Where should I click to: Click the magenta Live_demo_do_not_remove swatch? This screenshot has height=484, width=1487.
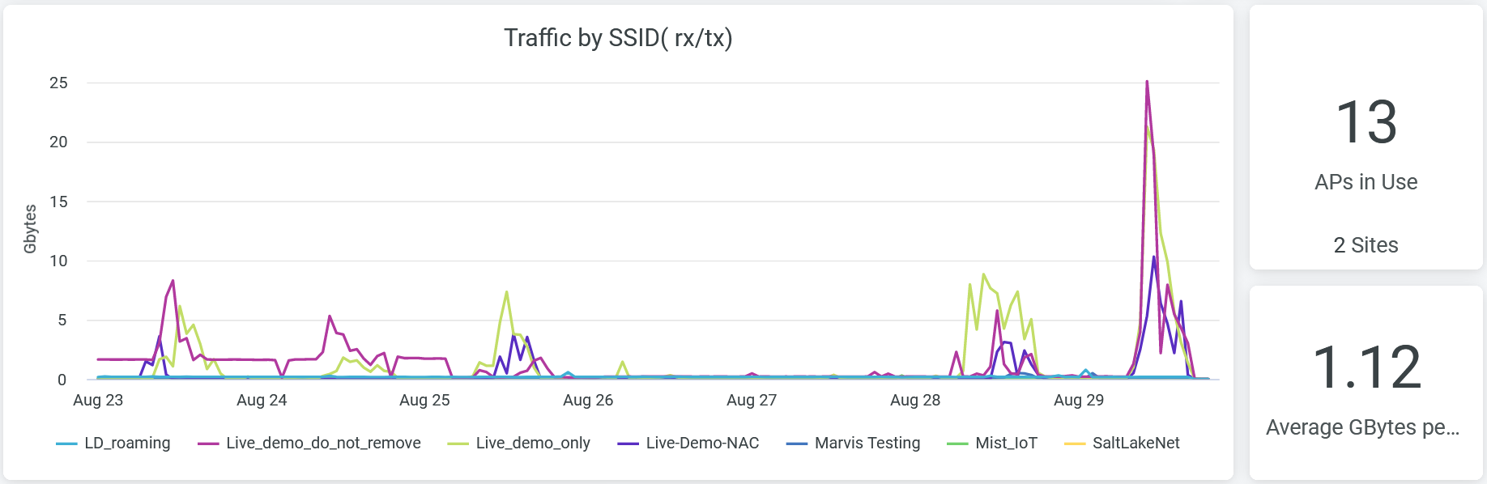(x=208, y=444)
